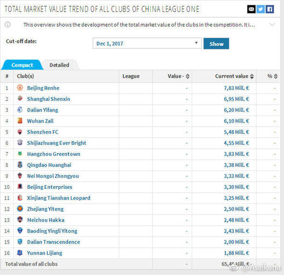This screenshot has height=275, width=284.
Task: Click Hangzhou Greentown club crest icon
Action: tap(20, 154)
